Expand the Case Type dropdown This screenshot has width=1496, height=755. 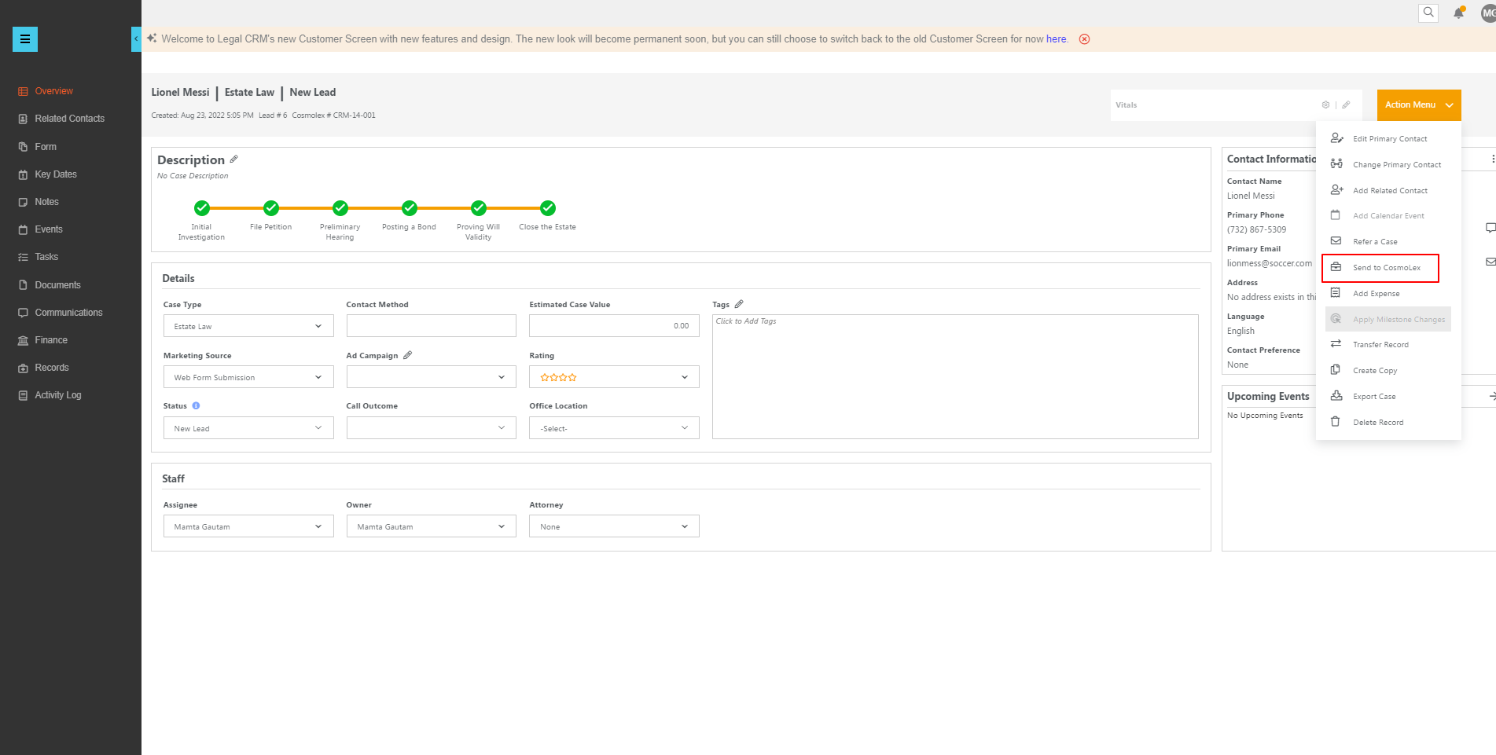tap(248, 326)
